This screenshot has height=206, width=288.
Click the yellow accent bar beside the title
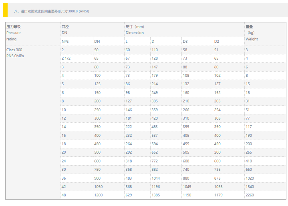point(5,11)
